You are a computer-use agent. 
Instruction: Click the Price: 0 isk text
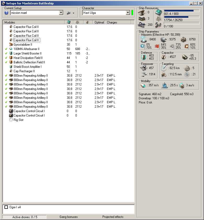tap(145, 102)
